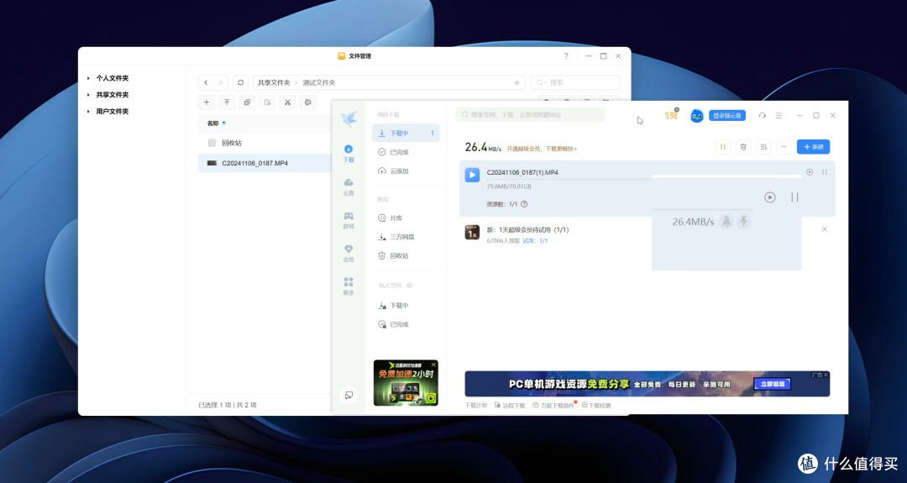Focus the Xunlei search box 搜索全网
907x483 pixels.
click(x=531, y=114)
